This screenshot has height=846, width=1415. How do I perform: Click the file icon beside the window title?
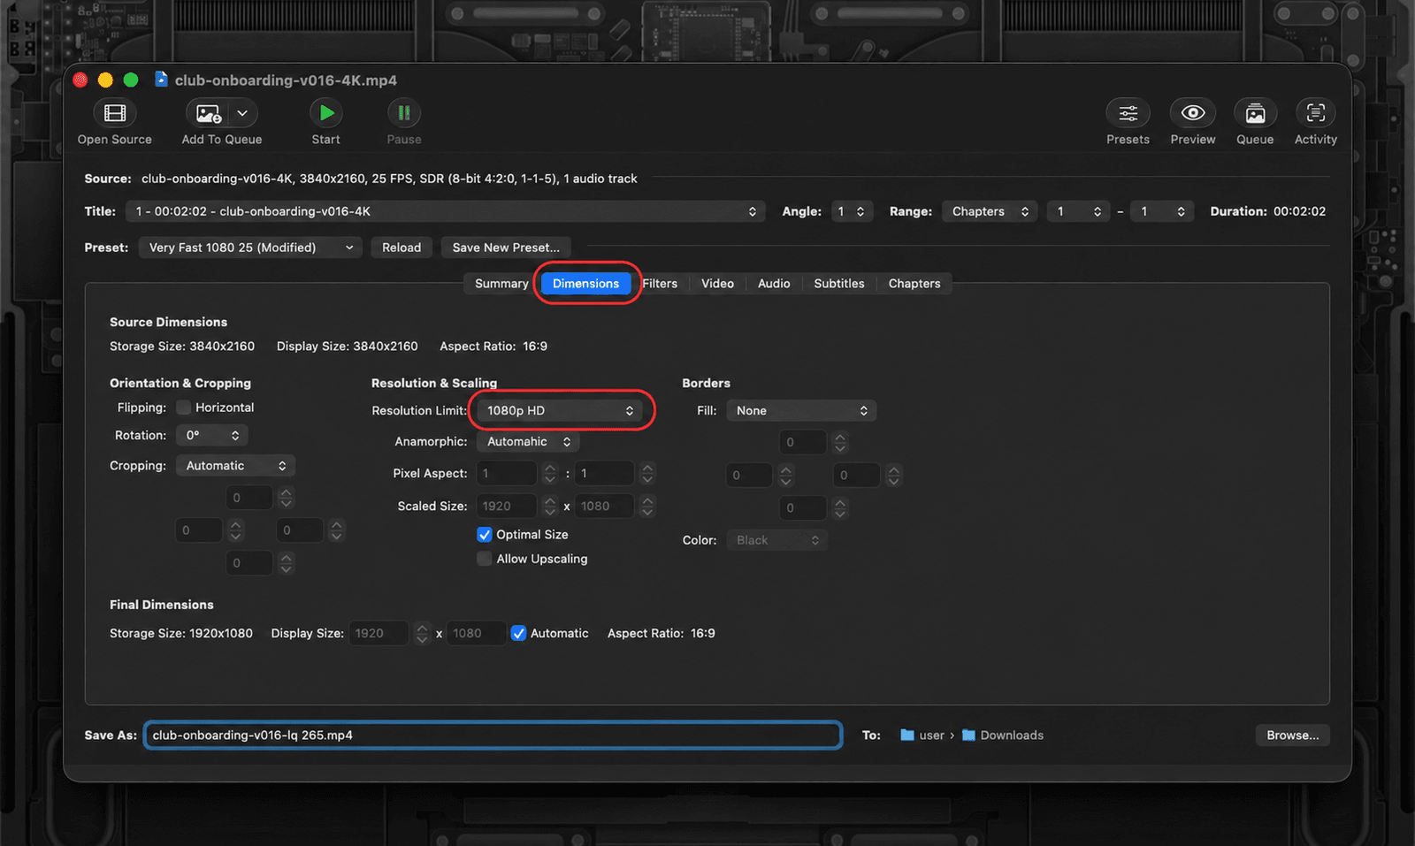(161, 80)
